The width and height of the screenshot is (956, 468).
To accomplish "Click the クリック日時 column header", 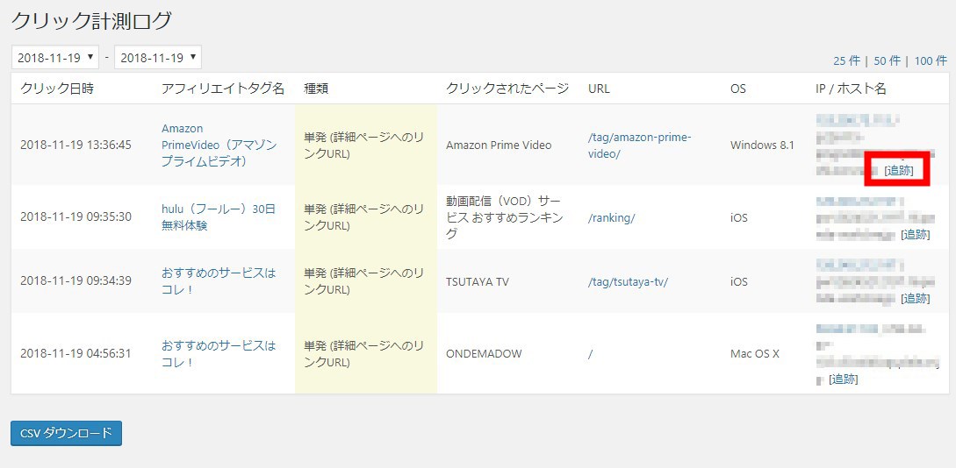I will pos(57,89).
